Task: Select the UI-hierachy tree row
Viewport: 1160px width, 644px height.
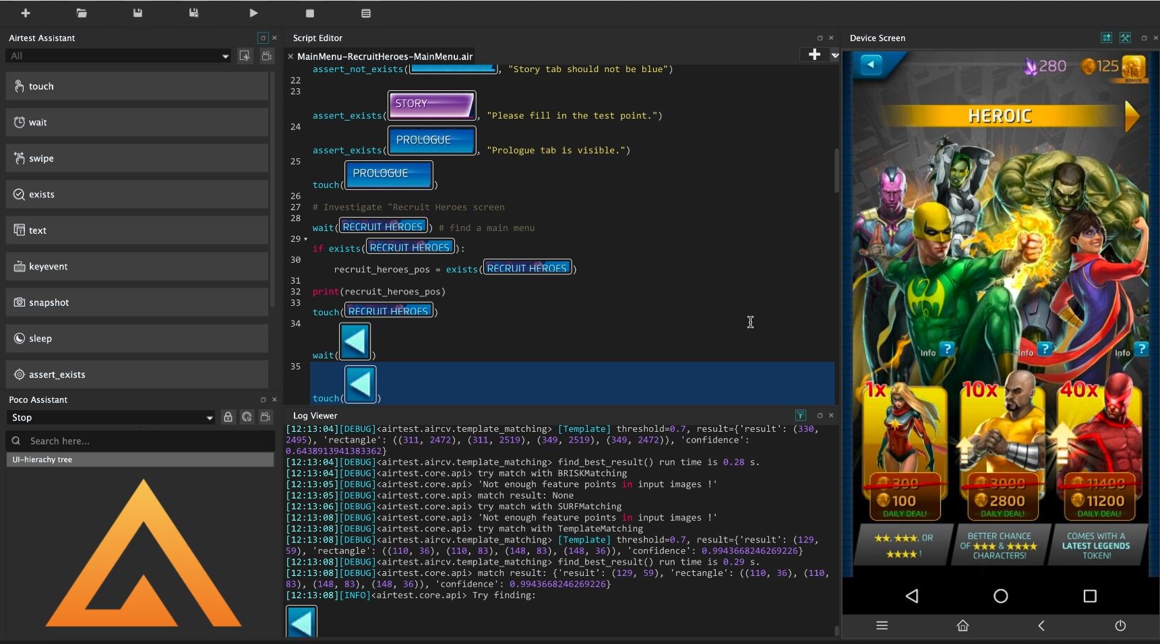Action: click(140, 459)
